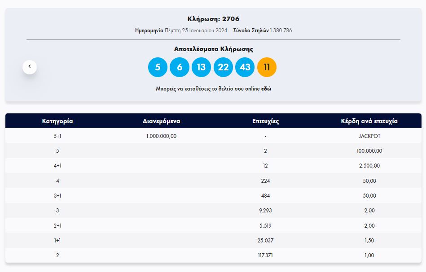Viewport: 426px width, 272px height.
Task: Click the JACKPOT cell in 5+1 row
Action: (x=369, y=136)
